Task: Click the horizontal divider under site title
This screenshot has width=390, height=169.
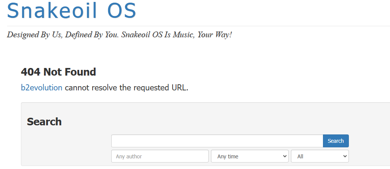Action: pyautogui.click(x=198, y=26)
